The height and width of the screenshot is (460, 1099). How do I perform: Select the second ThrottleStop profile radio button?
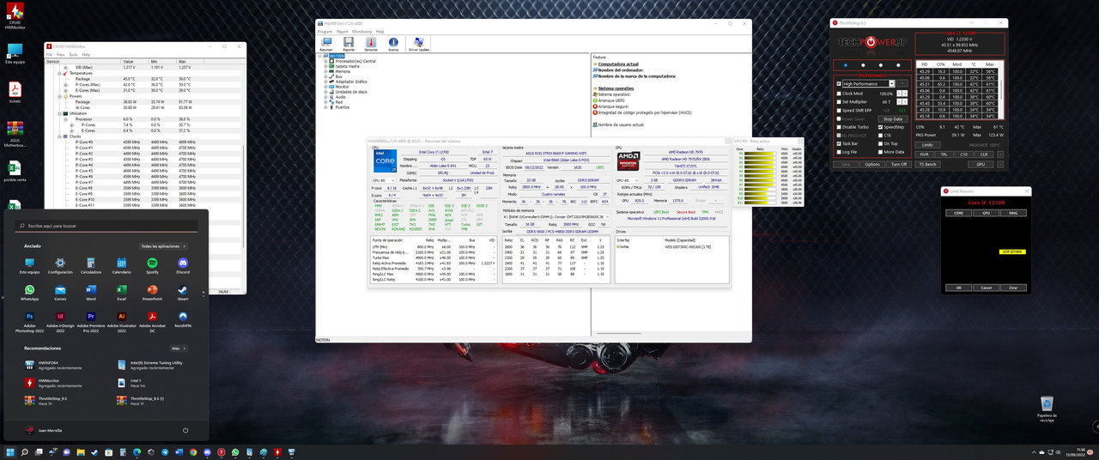point(863,65)
